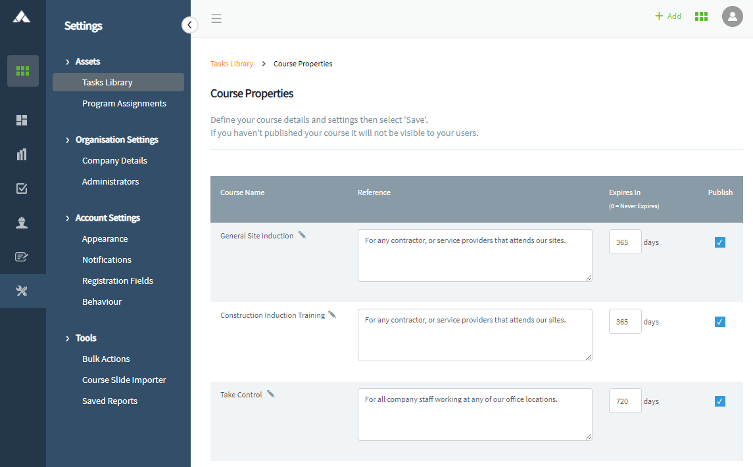The width and height of the screenshot is (753, 467).
Task: Open the dashboard icon in left rail
Action: pos(22,120)
